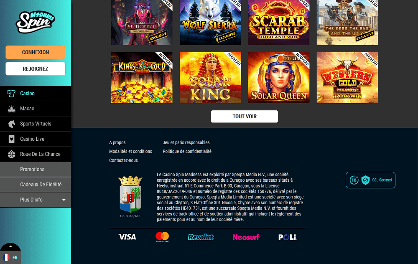Open the Promotions menu item
This screenshot has width=418, height=264.
tap(36, 170)
